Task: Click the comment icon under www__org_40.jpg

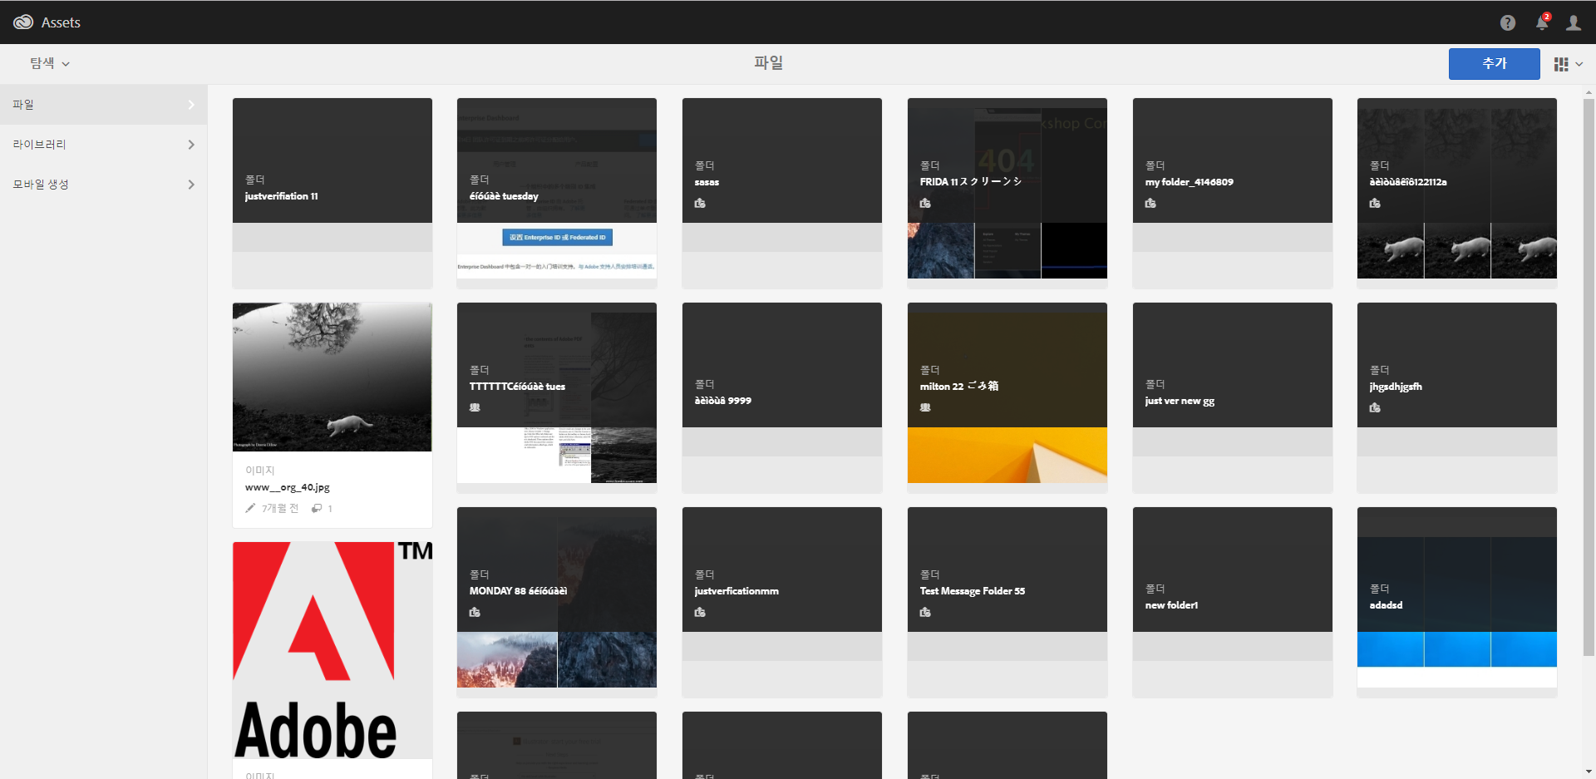Action: coord(317,508)
